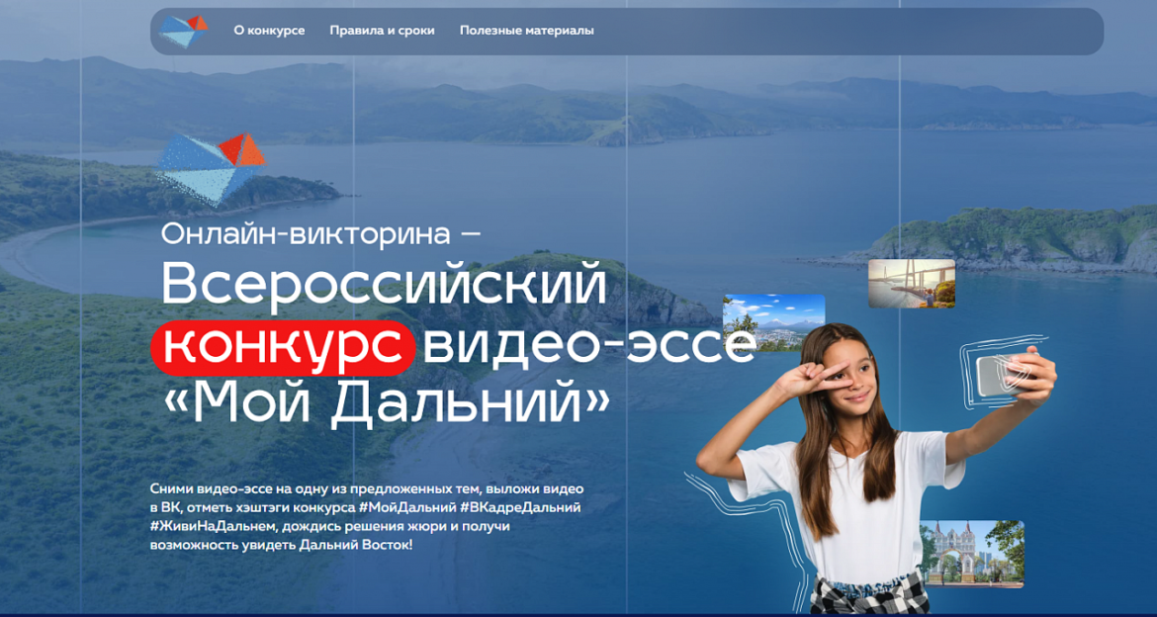Click the smartphone held by the girl
Image resolution: width=1157 pixels, height=617 pixels.
pos(997,377)
